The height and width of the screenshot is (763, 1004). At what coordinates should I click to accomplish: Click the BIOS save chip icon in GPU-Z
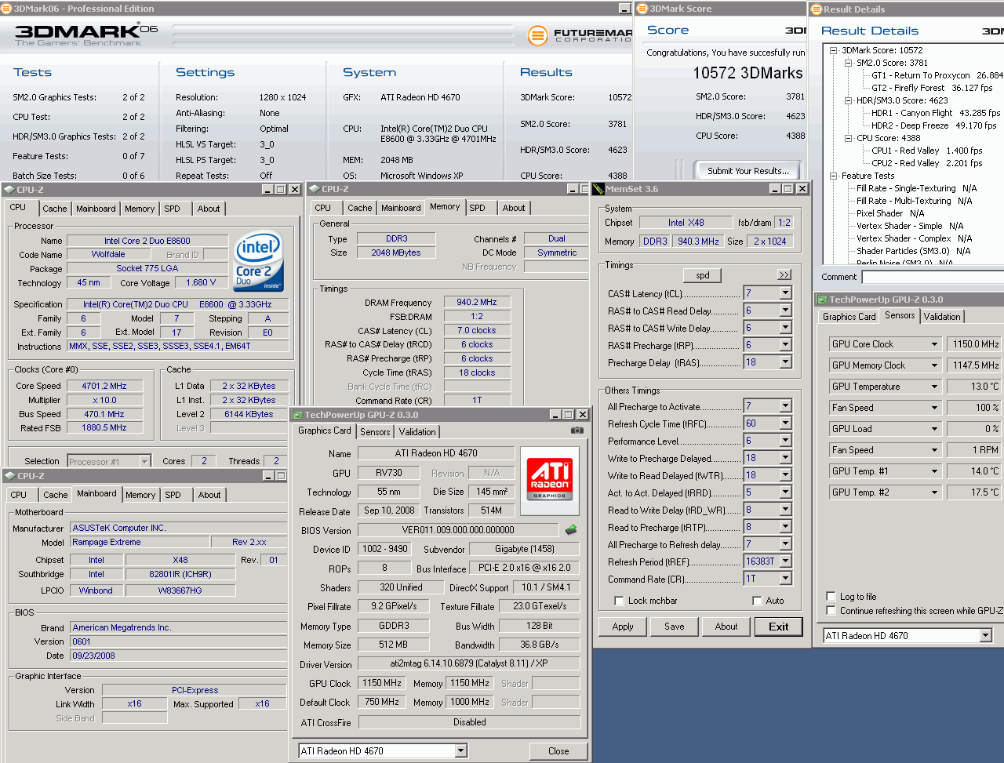571,529
